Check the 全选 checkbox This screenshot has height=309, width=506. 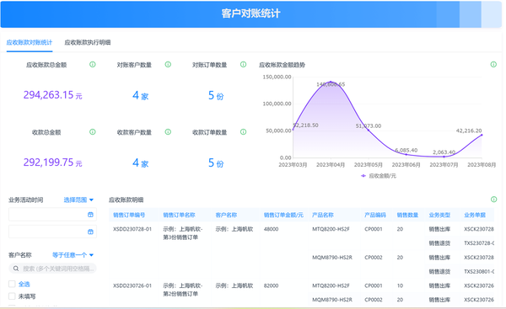[12, 284]
